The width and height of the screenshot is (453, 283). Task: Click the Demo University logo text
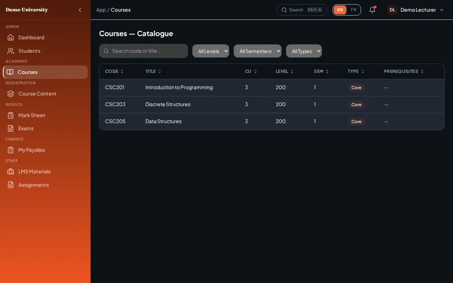click(27, 10)
